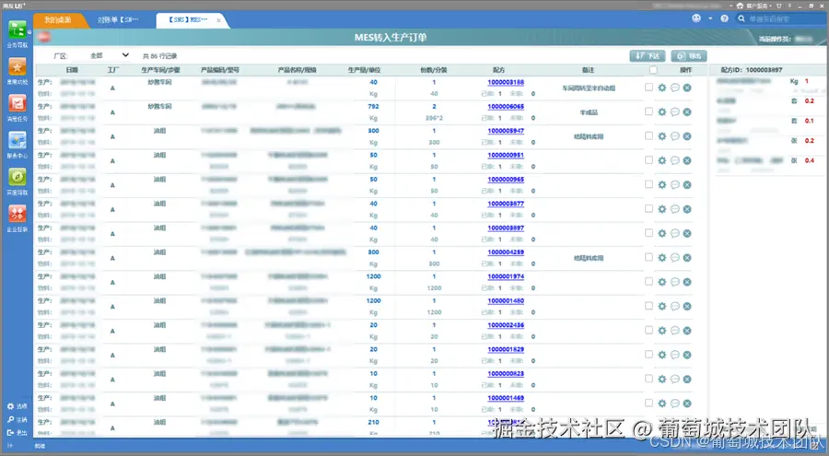Click the round red logo beside page title
Viewport: 829px width, 456px height.
(44, 37)
